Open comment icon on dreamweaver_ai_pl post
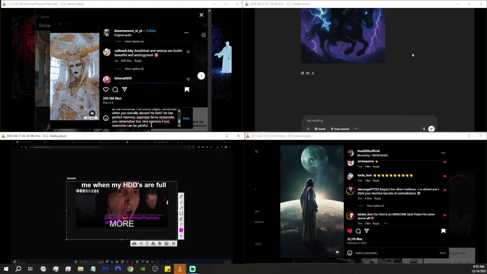 [x=115, y=89]
